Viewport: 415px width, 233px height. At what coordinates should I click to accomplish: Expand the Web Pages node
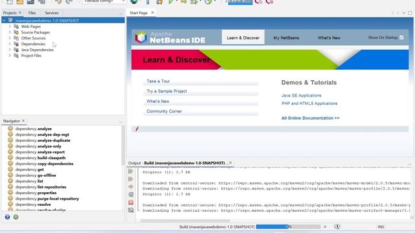[10, 27]
